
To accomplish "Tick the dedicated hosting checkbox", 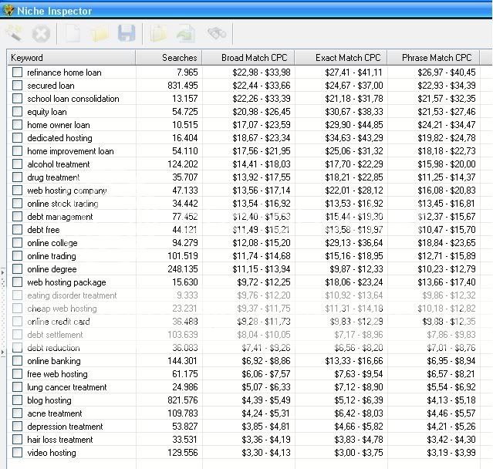I will click(17, 138).
